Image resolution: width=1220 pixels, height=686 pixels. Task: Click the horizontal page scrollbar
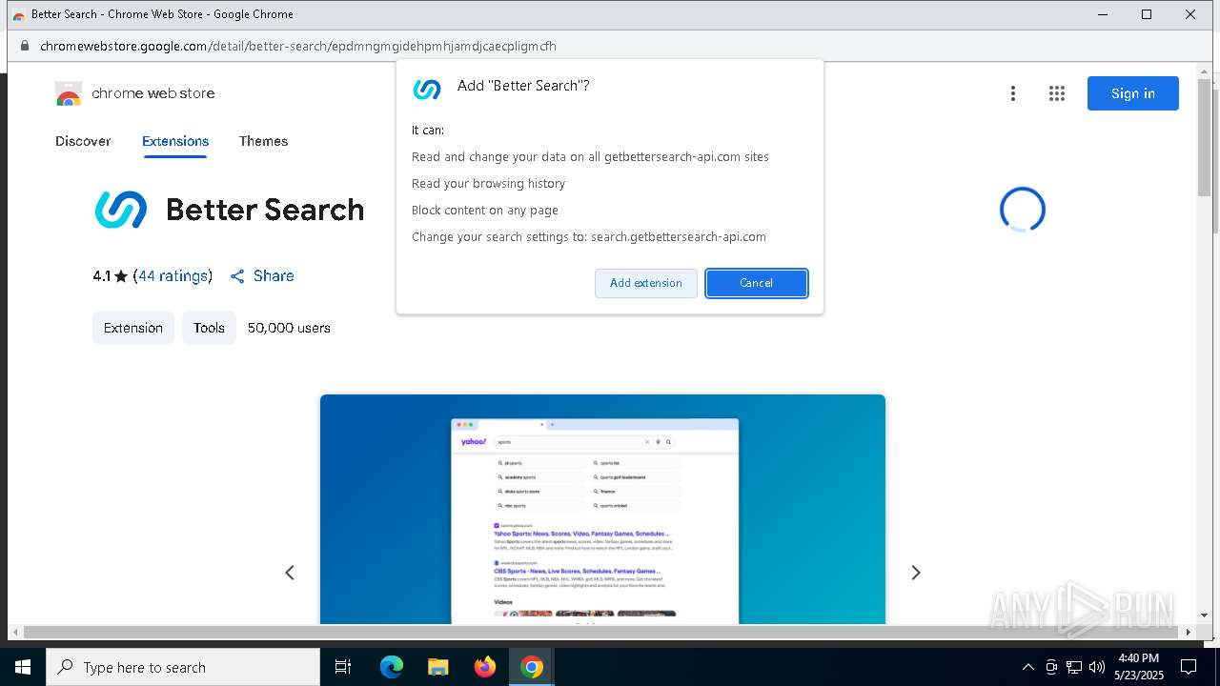(x=602, y=632)
